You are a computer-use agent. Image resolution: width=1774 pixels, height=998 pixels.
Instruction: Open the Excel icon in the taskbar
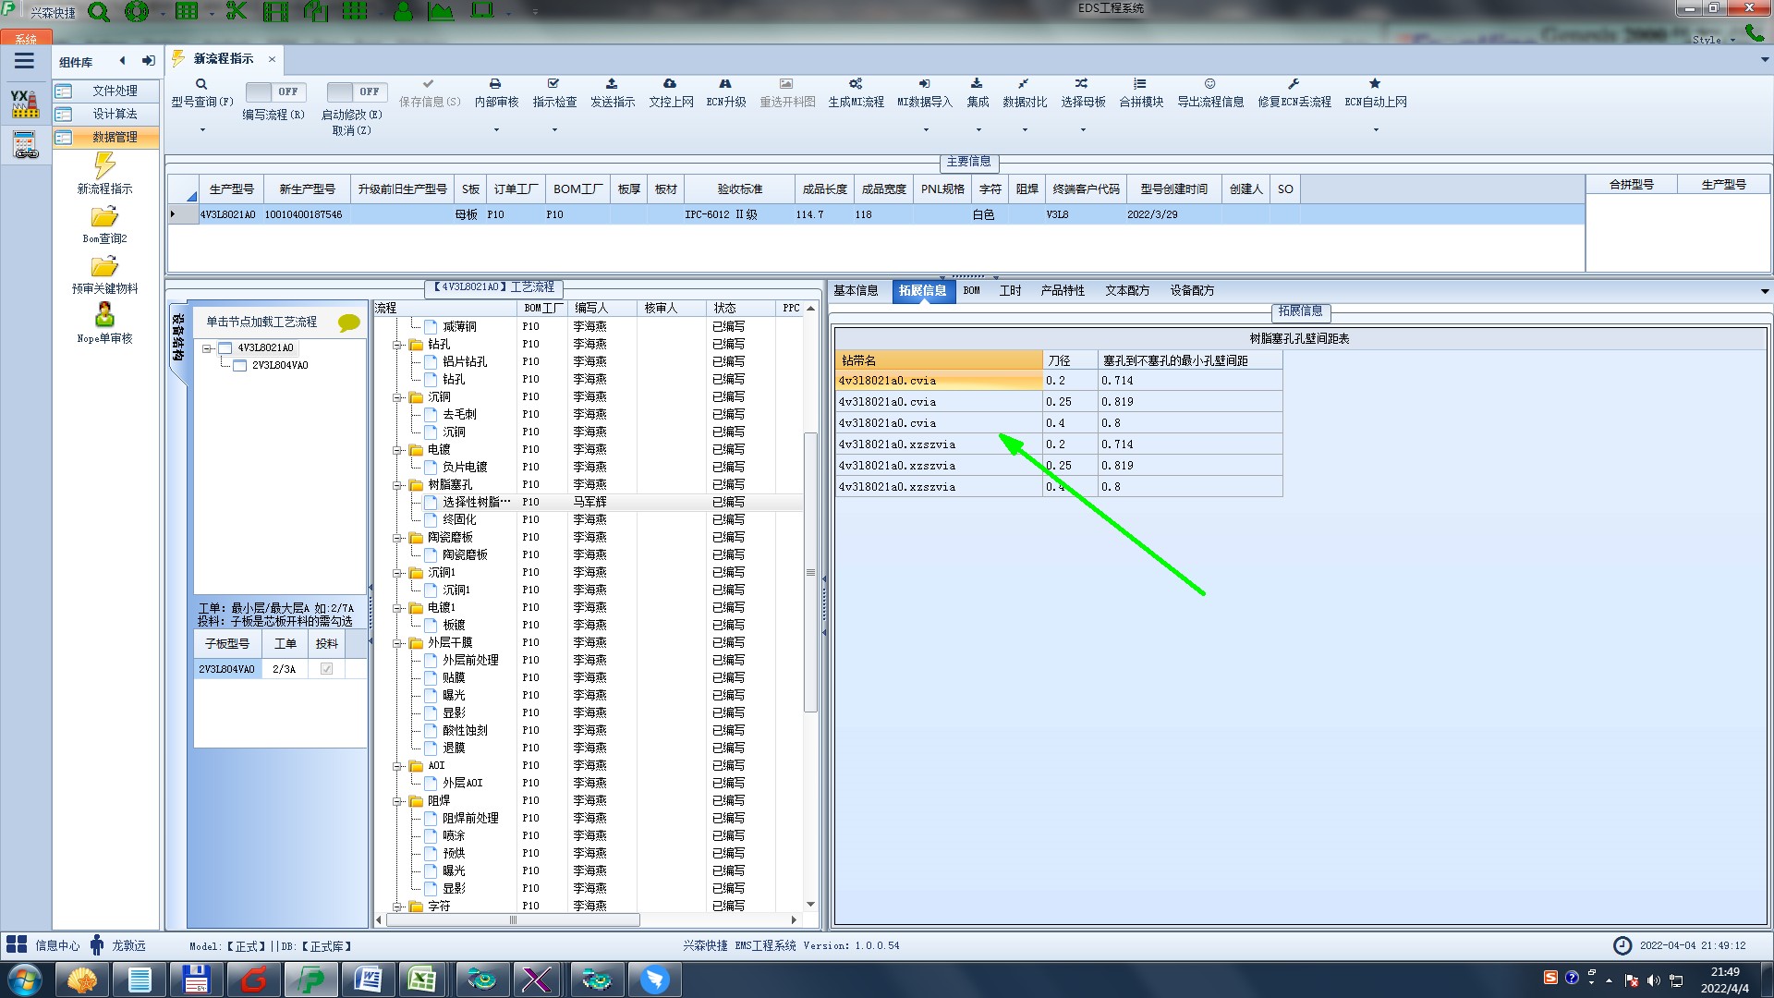tap(423, 980)
